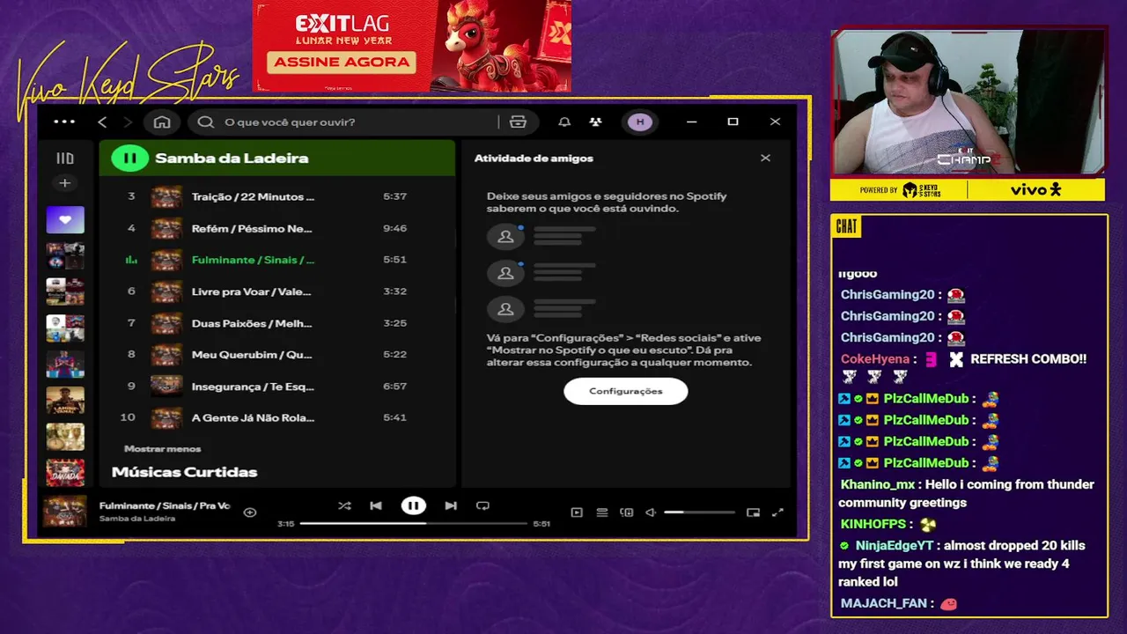The height and width of the screenshot is (634, 1127).
Task: Click Khanino_mx username in chat
Action: [x=878, y=484]
